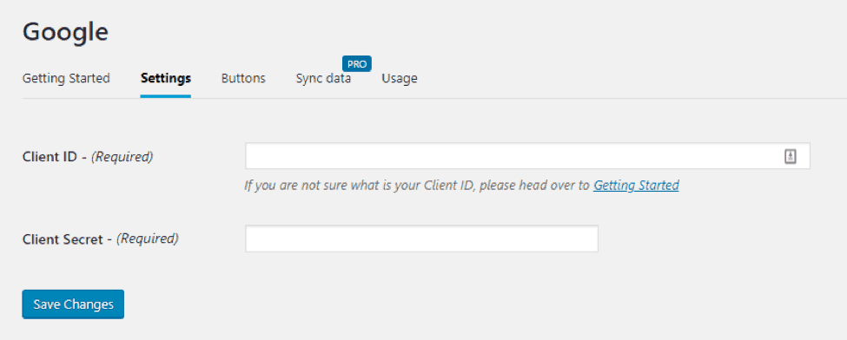Click the words "Sync data" under PRO badge
This screenshot has height=340, width=847.
tap(323, 78)
